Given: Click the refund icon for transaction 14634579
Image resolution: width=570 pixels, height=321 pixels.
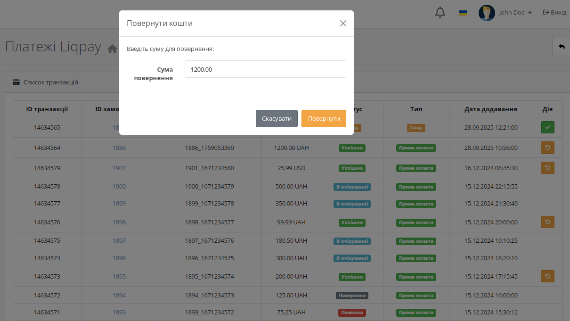Looking at the screenshot, I should pos(547,168).
